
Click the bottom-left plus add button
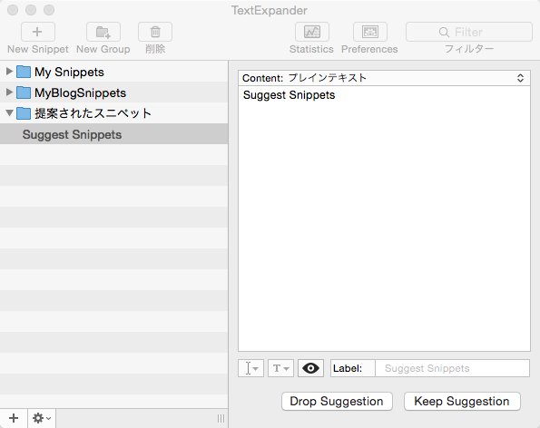pos(14,418)
